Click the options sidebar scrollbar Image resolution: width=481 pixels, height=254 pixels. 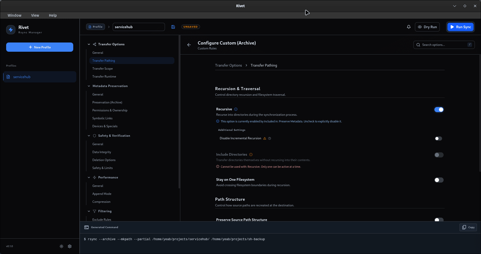[x=179, y=112]
